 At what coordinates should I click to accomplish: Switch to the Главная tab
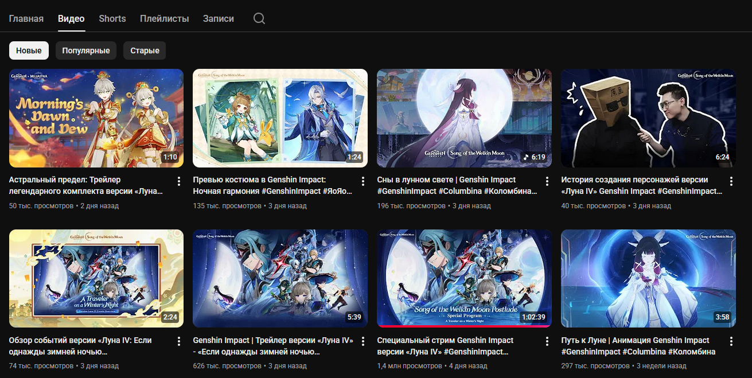click(26, 18)
